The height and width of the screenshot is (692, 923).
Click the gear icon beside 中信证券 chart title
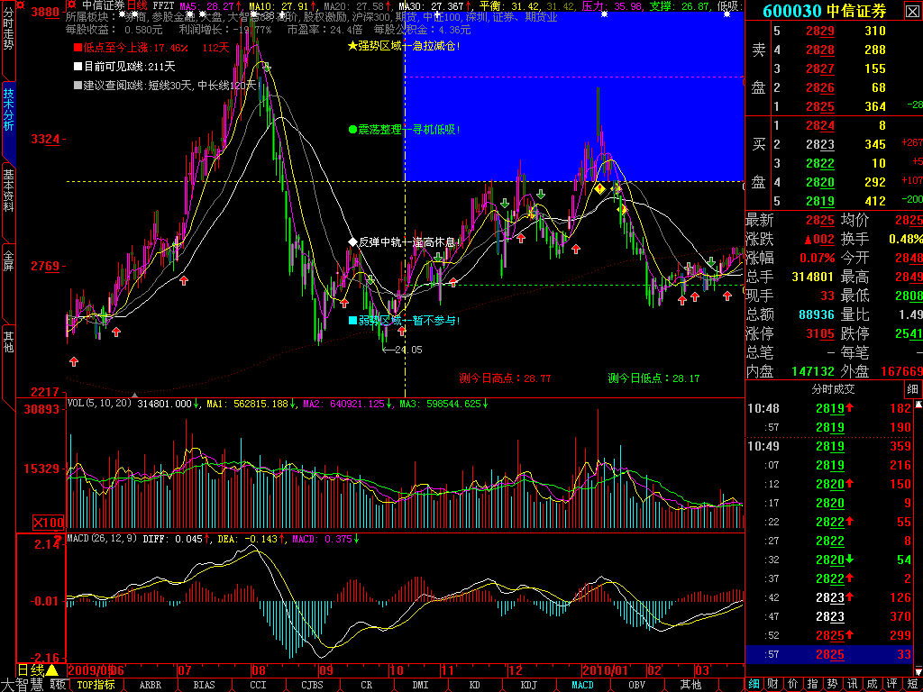tap(71, 5)
